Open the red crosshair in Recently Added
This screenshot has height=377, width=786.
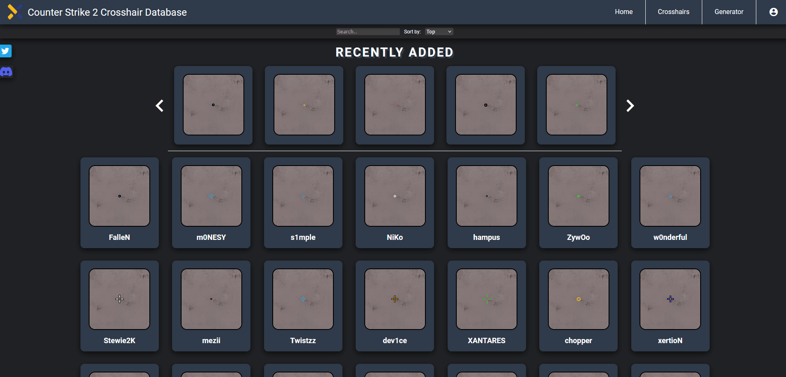click(x=395, y=105)
